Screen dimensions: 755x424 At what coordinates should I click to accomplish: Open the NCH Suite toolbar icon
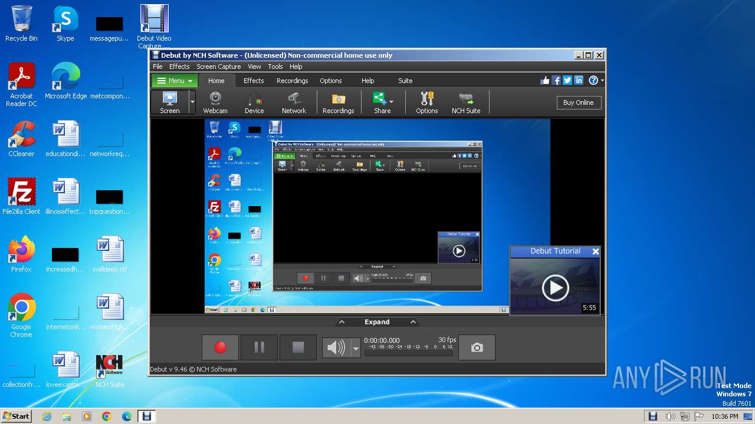click(x=466, y=102)
